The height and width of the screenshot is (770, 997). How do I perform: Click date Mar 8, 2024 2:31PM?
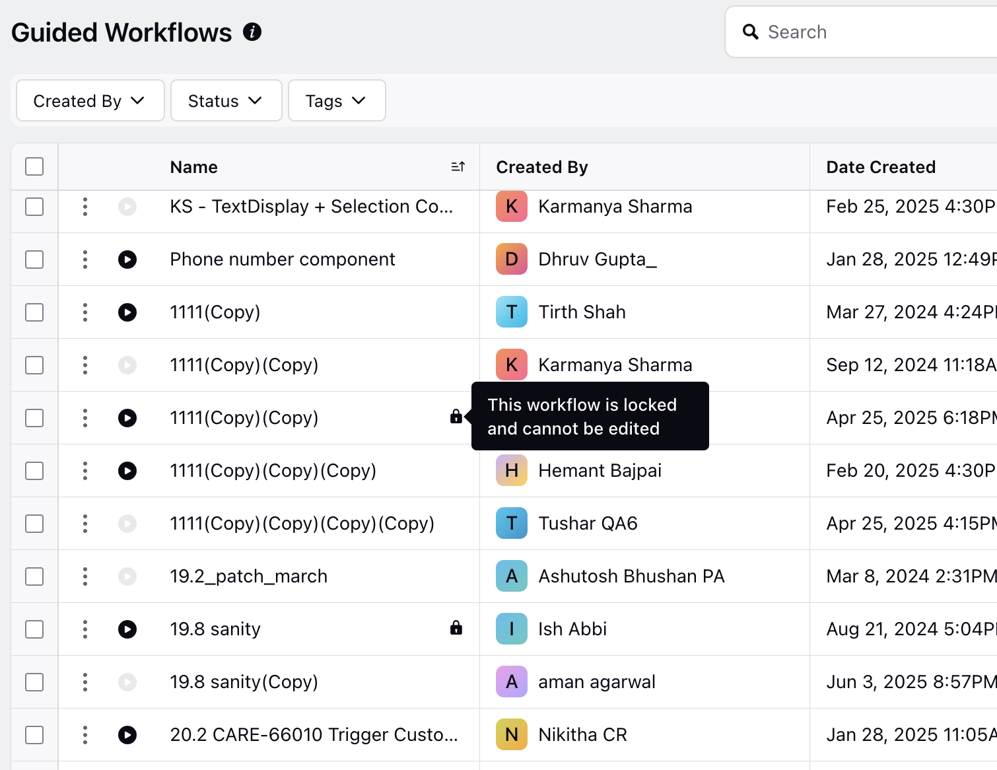point(911,577)
